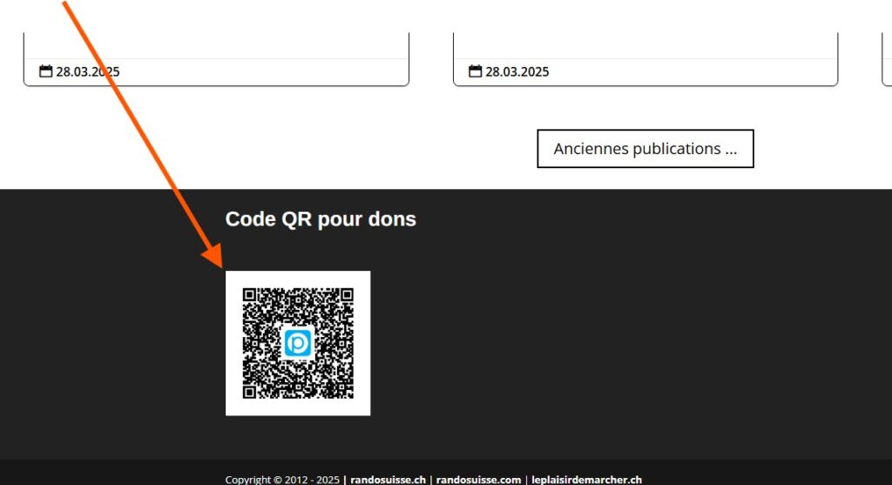Image resolution: width=892 pixels, height=485 pixels.
Task: Open the randosuisse.ch footer link
Action: 388,479
